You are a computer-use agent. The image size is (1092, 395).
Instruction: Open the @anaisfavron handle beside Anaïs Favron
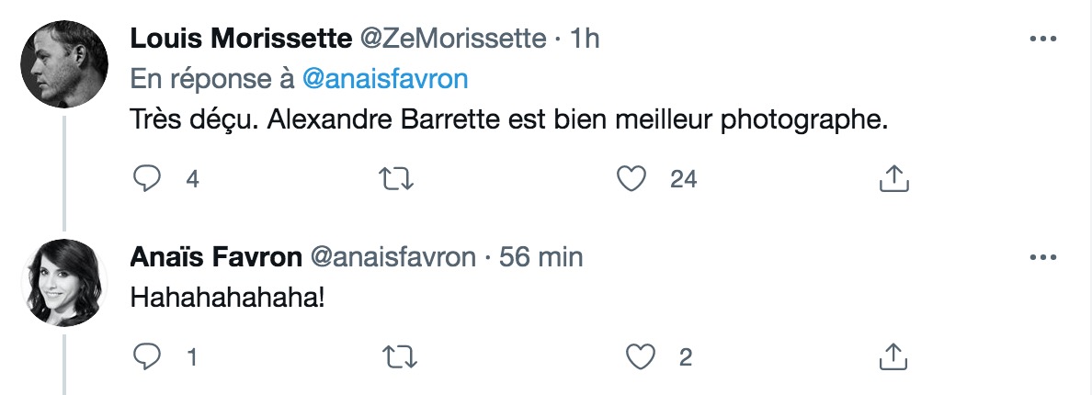point(392,257)
